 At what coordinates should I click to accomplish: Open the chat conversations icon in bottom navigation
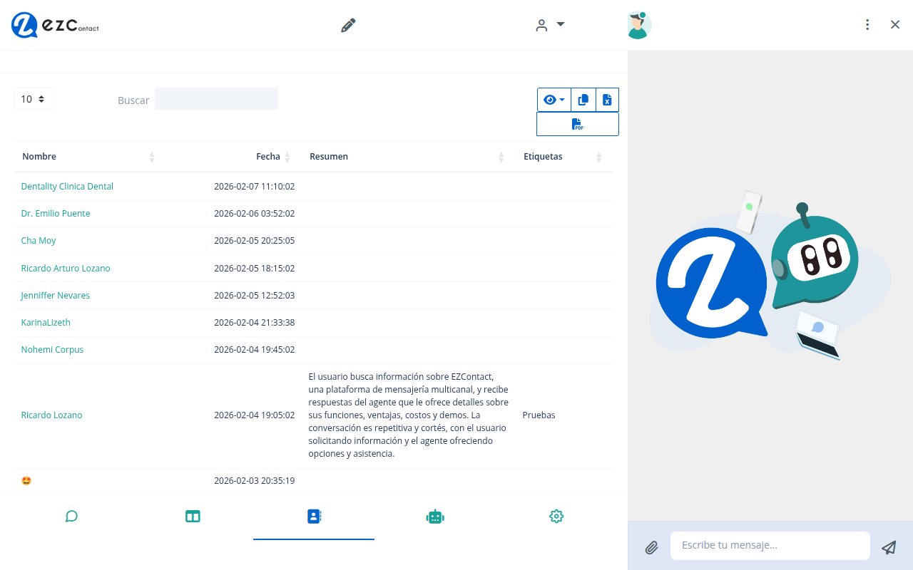pos(71,516)
